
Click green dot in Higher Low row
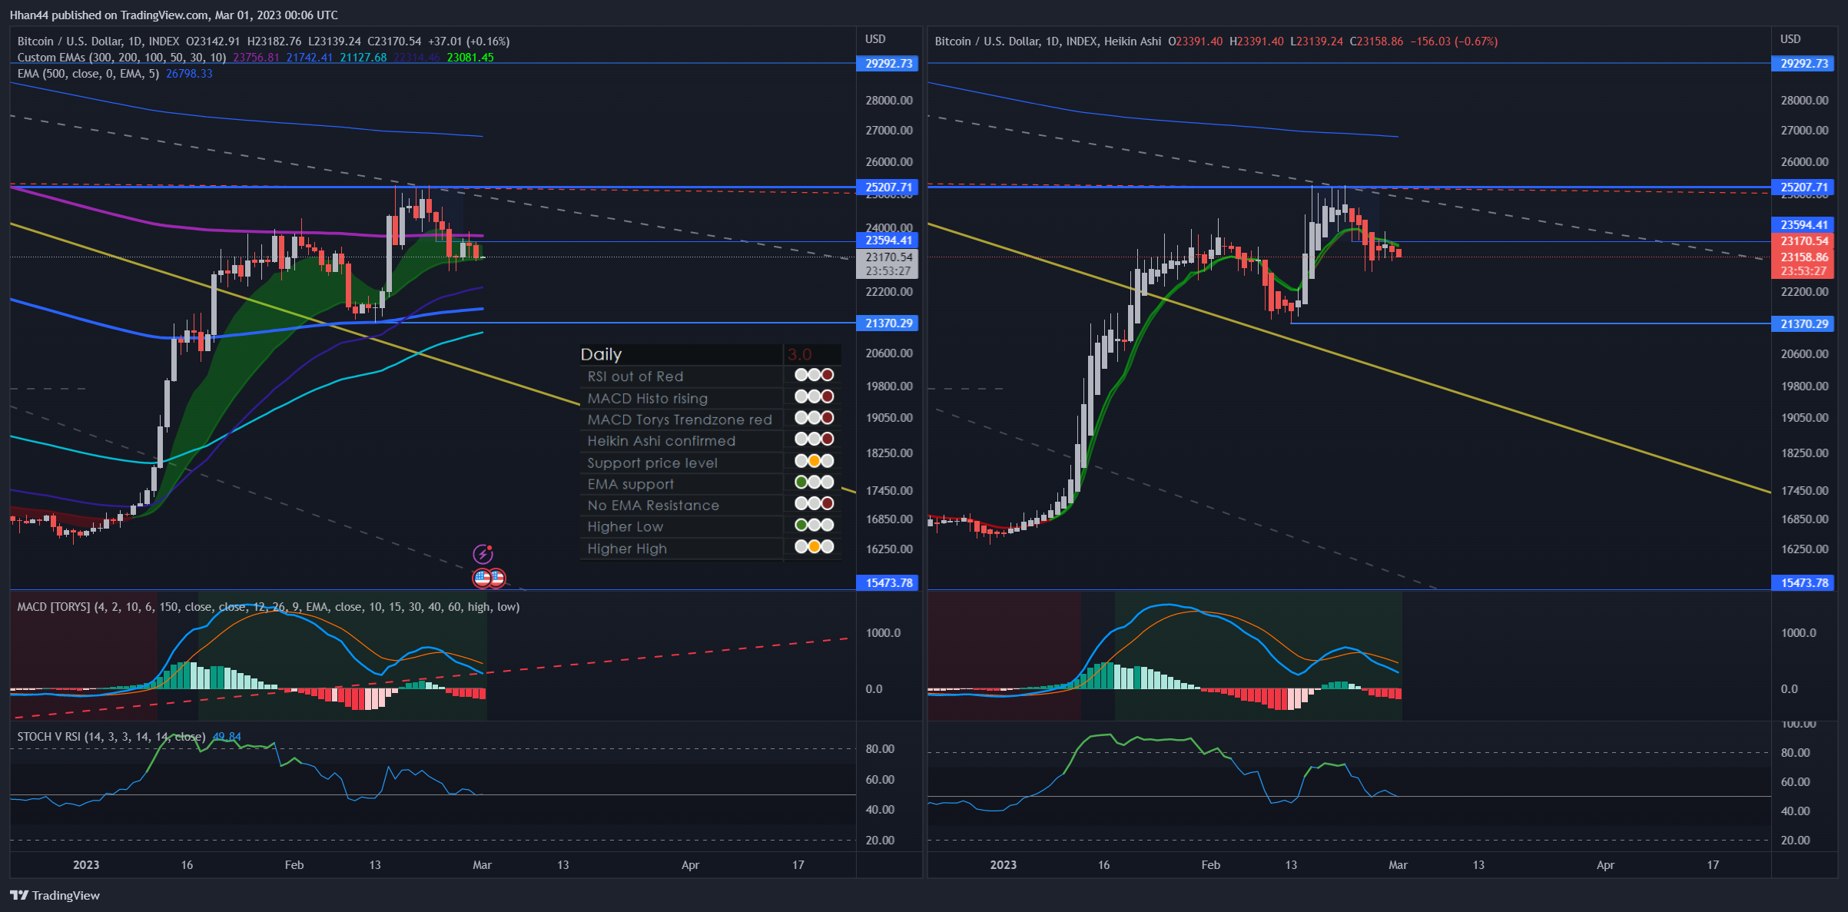(801, 526)
